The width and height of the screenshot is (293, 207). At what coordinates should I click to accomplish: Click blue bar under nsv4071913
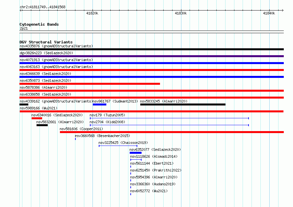tap(151, 63)
